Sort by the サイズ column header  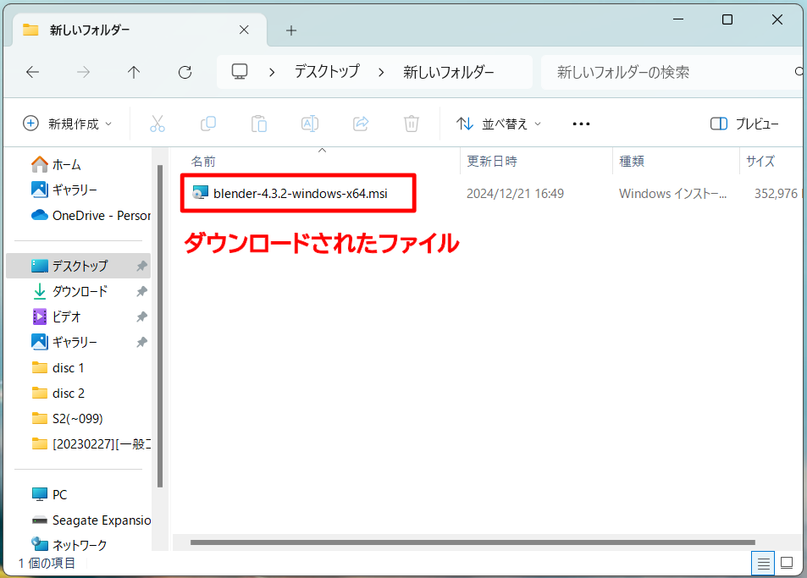click(x=771, y=162)
